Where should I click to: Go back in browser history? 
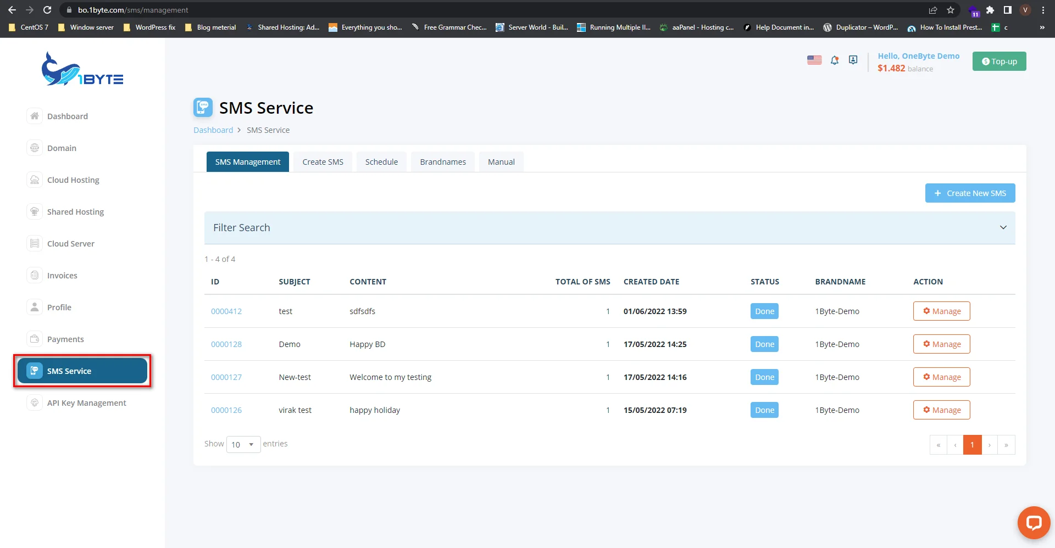tap(12, 10)
